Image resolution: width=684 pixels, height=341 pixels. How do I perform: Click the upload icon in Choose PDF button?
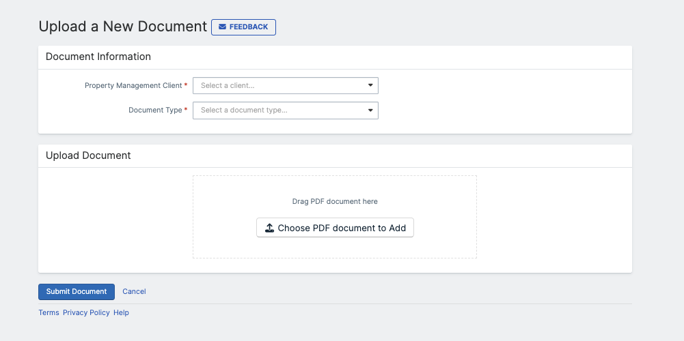pyautogui.click(x=270, y=228)
